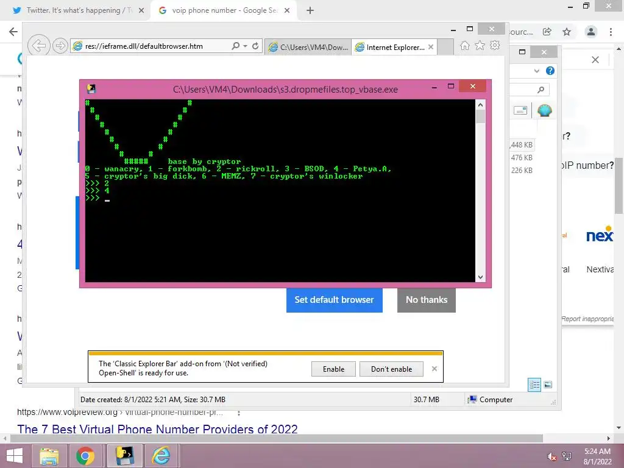The image size is (624, 468).
Task: Click the network tray icon
Action: (567, 457)
